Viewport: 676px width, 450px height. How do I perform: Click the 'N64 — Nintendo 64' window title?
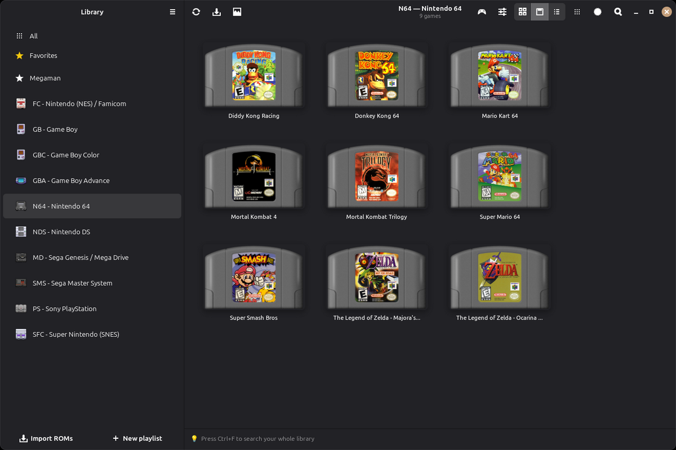coord(430,8)
